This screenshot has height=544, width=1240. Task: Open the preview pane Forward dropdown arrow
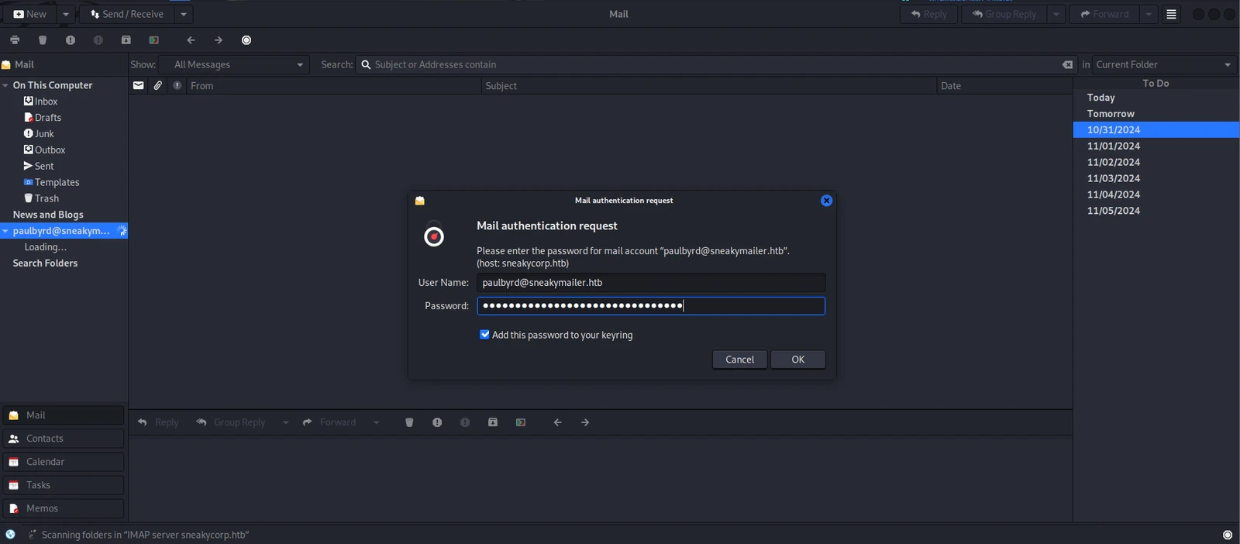tap(377, 422)
